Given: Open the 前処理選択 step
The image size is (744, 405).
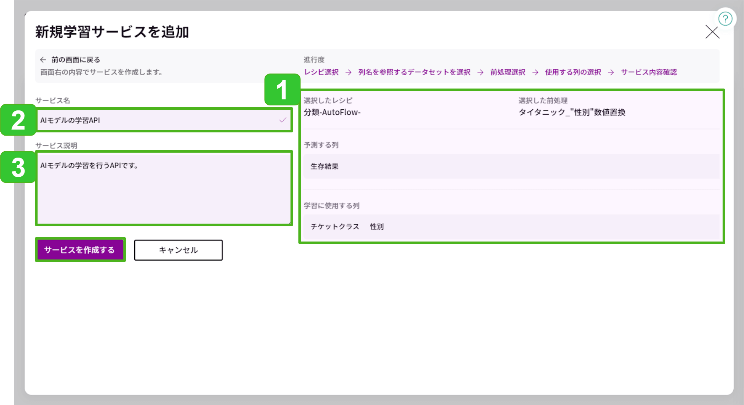Looking at the screenshot, I should tap(507, 72).
